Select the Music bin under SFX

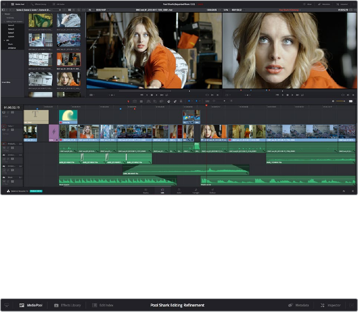point(10,44)
